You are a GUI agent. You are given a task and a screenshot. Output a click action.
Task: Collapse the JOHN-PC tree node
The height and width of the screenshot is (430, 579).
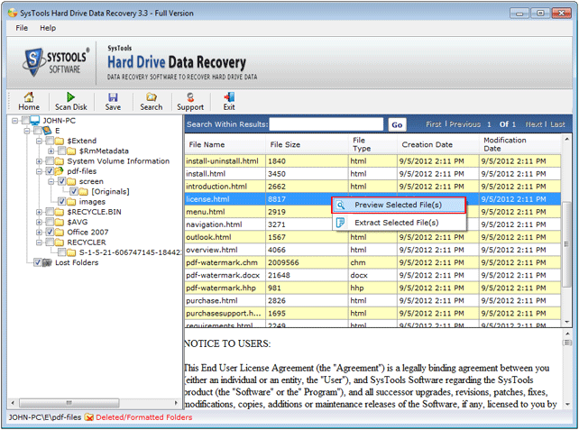14,121
